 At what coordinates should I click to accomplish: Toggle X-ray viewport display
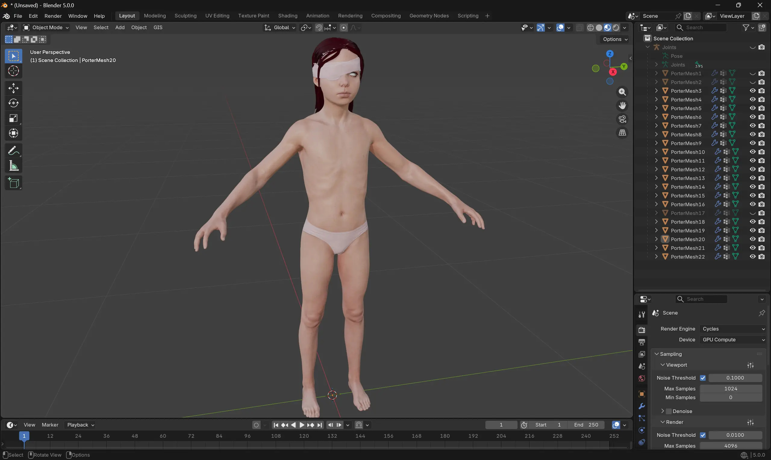[579, 28]
